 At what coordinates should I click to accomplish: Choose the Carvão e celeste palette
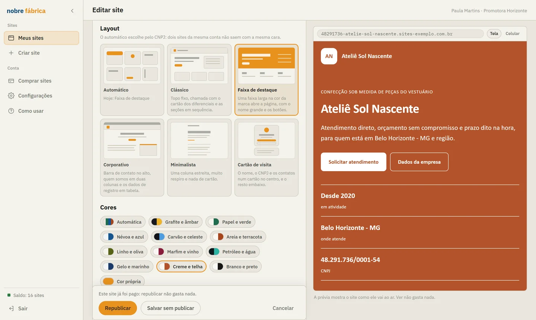179,237
